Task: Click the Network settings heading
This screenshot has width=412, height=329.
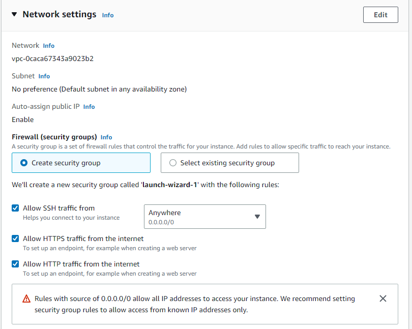Action: pos(60,14)
